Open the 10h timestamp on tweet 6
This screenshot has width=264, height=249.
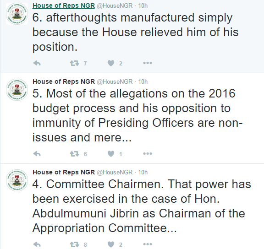point(143,5)
